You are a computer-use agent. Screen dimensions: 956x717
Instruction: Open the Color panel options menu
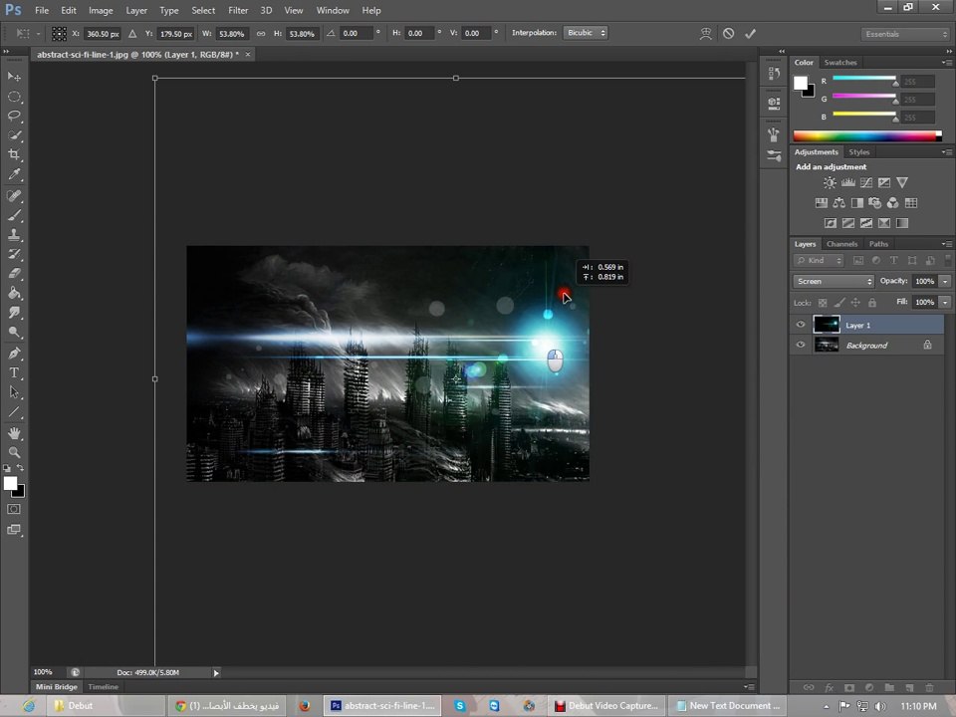point(946,62)
